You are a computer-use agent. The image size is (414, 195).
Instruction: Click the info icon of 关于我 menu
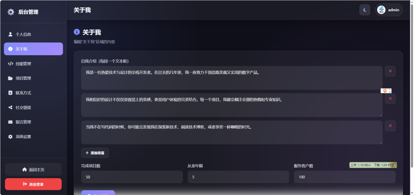click(x=10, y=49)
